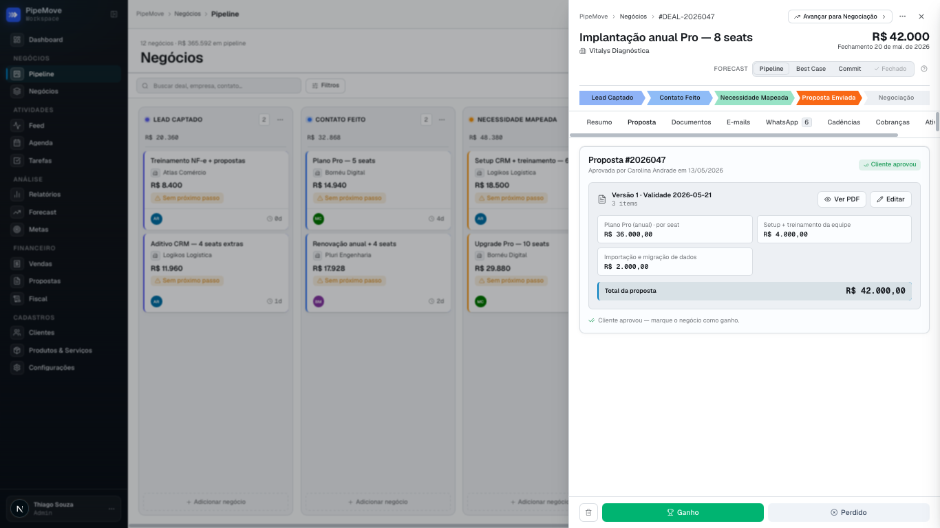Switch to the Proposta tab
This screenshot has height=528, width=940.
[641, 122]
